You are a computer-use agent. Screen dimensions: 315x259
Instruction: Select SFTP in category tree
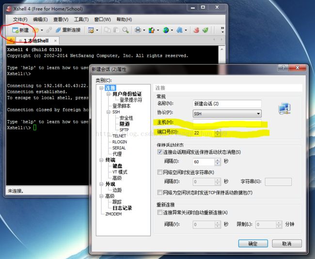124,130
